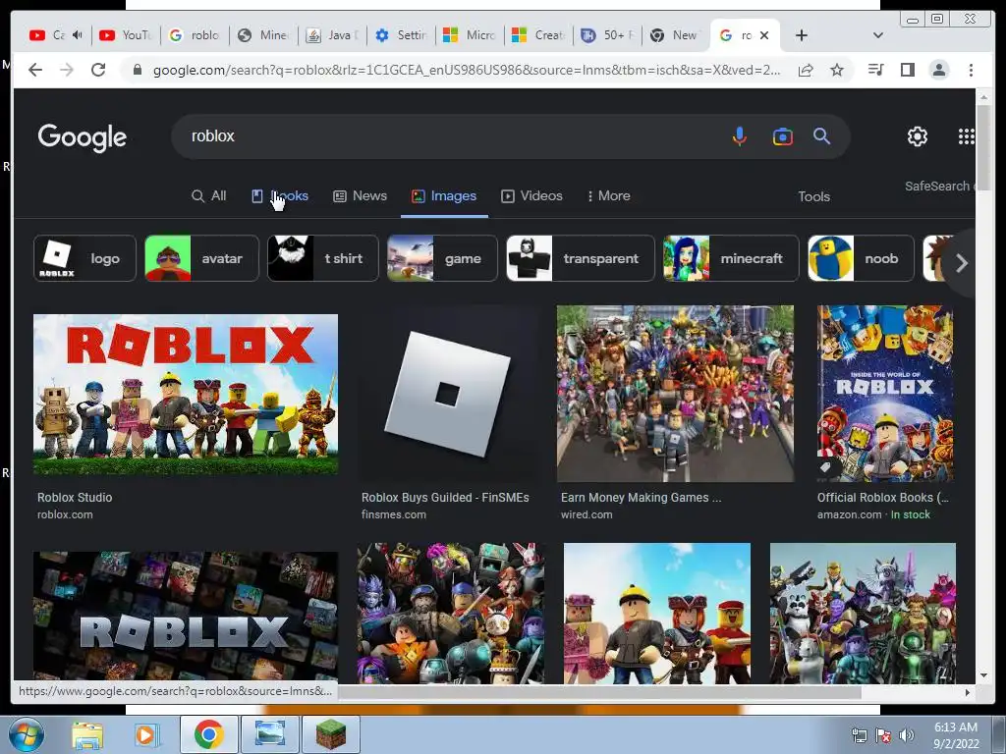Open Chrome's three-dot menu
The height and width of the screenshot is (754, 1006).
971,70
